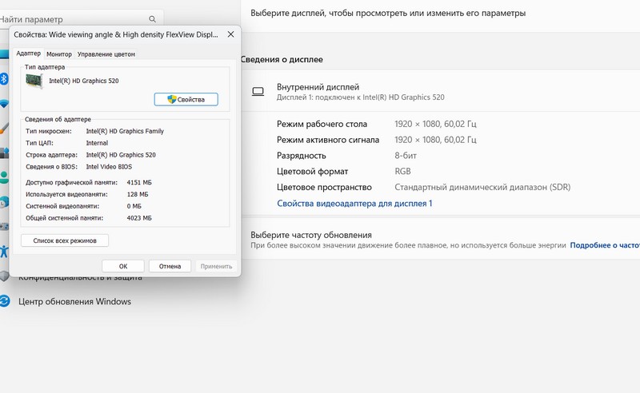This screenshot has width=640, height=393.
Task: Open Список всех режимов
Action: [65, 240]
